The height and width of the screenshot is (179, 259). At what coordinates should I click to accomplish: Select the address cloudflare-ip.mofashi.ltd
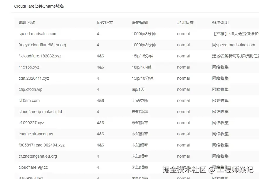click(x=40, y=112)
